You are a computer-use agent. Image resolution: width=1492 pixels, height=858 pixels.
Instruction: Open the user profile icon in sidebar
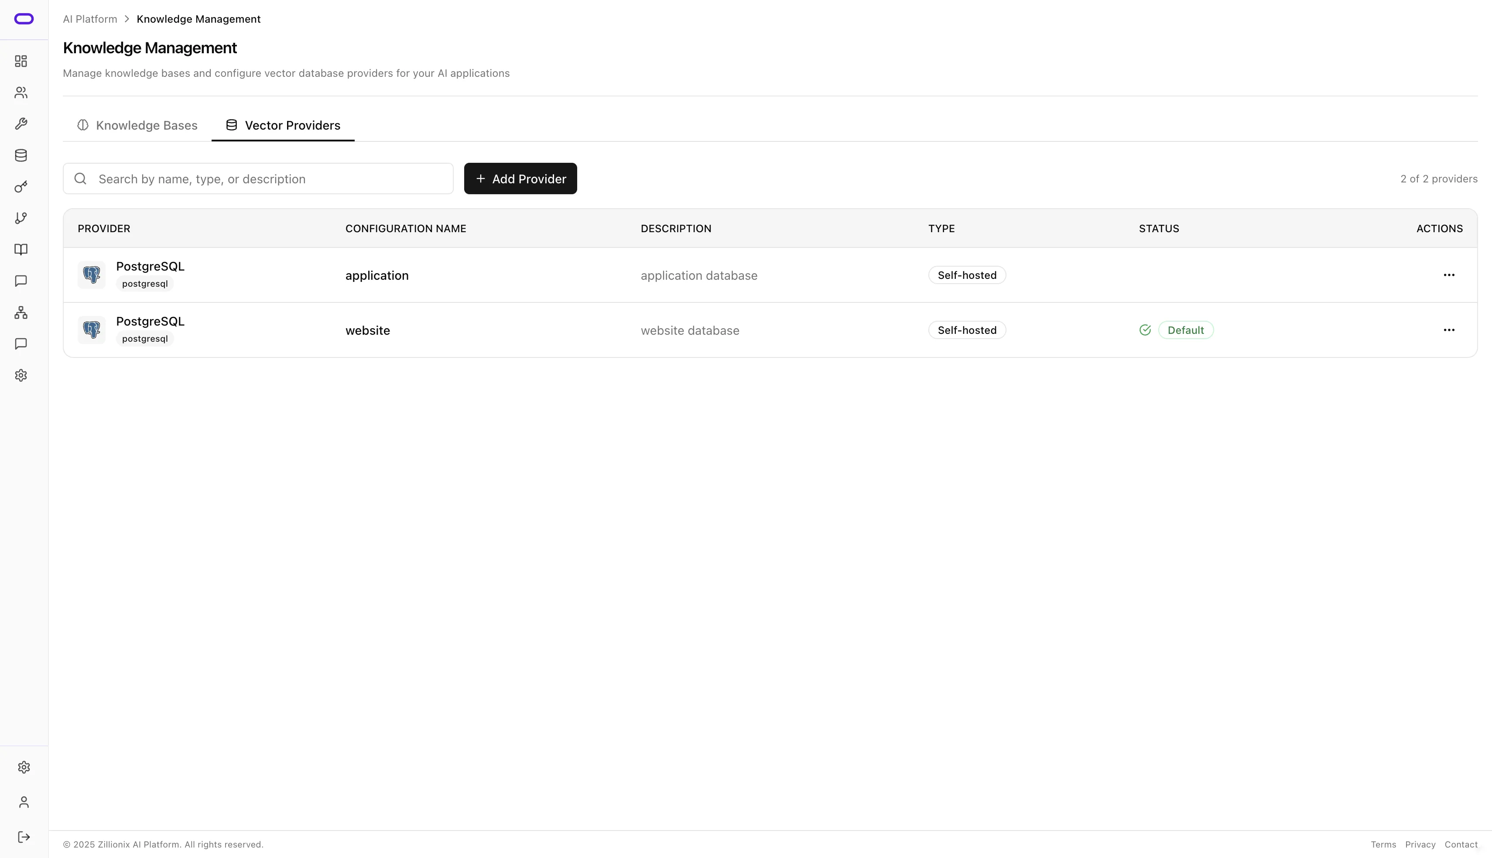coord(24,802)
